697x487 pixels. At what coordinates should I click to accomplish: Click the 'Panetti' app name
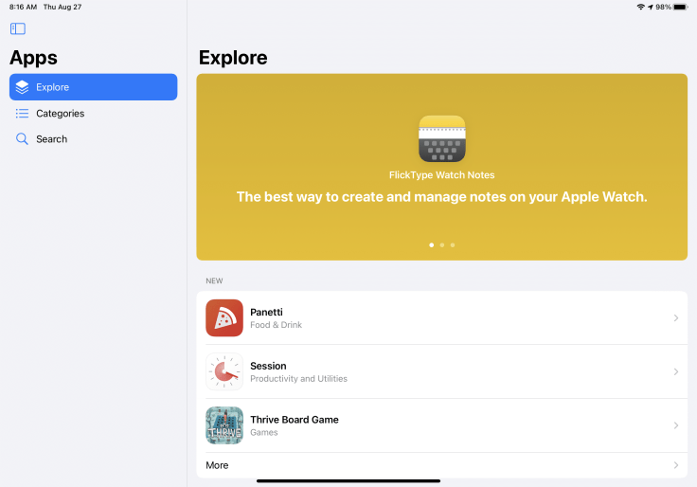pyautogui.click(x=266, y=313)
